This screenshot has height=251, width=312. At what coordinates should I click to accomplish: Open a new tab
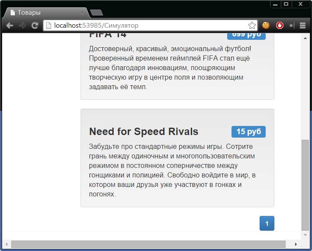tap(96, 13)
